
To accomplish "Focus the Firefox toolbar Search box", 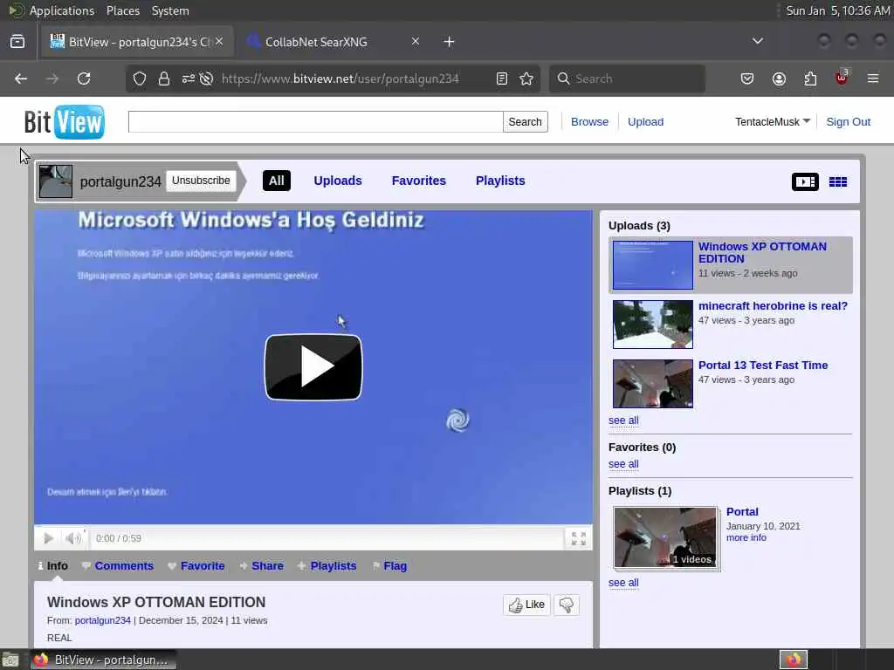I will (627, 79).
